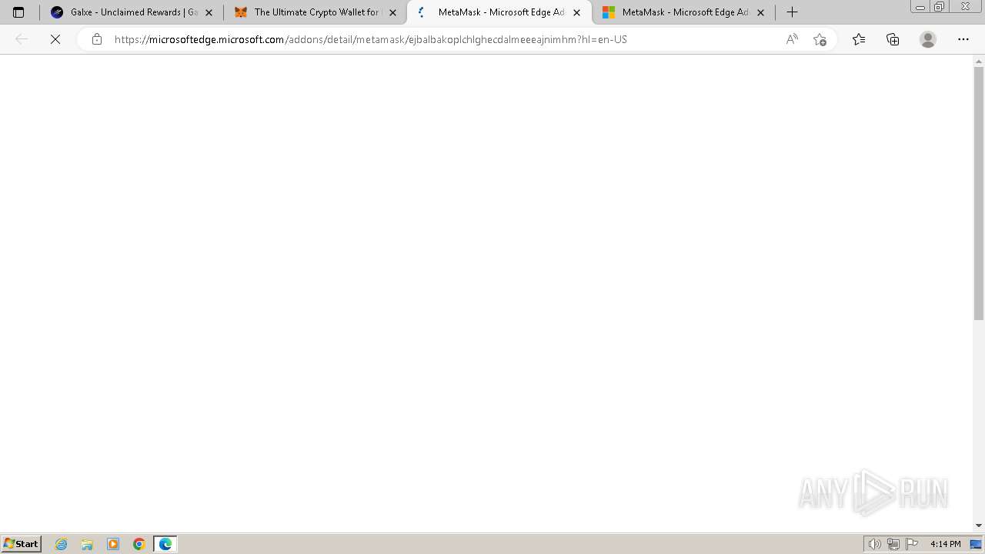The width and height of the screenshot is (985, 554).
Task: Open the Favorites list
Action: [859, 39]
